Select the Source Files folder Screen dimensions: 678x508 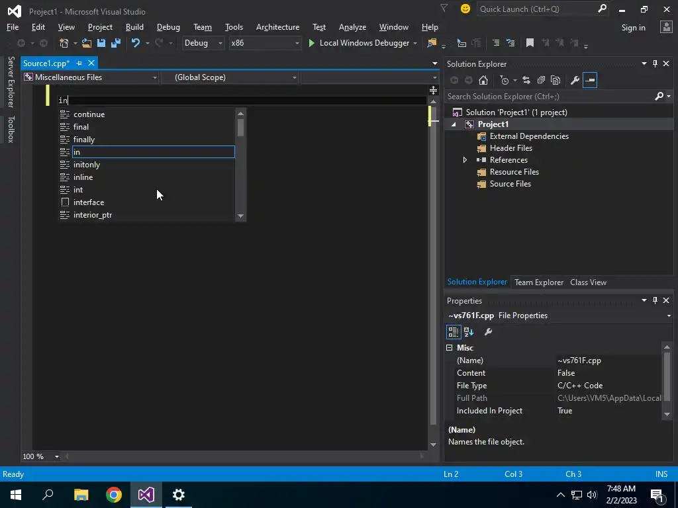(x=510, y=184)
